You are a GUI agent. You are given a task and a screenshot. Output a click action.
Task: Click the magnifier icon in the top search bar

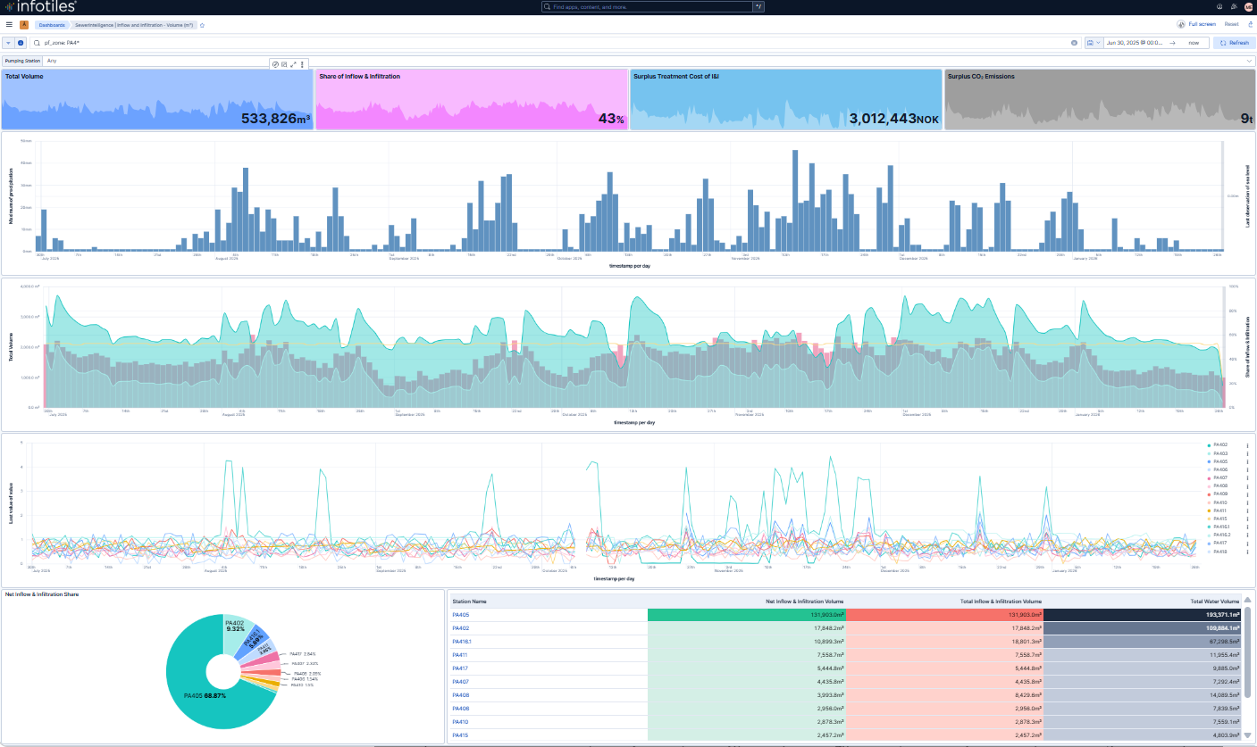[548, 6]
